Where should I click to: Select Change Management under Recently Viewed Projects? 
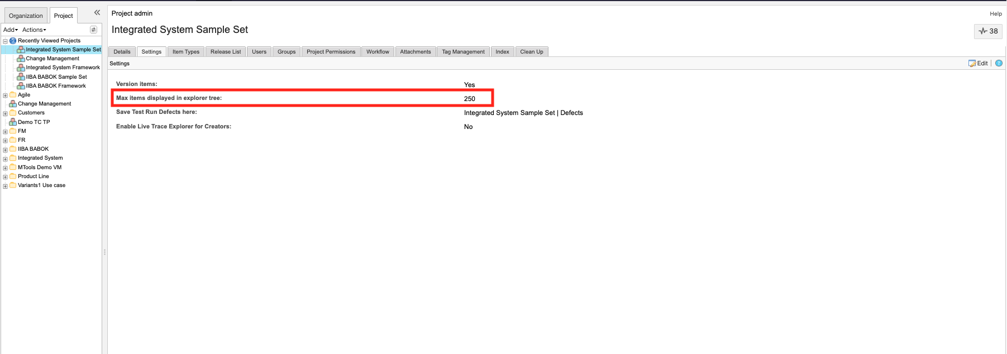point(53,59)
